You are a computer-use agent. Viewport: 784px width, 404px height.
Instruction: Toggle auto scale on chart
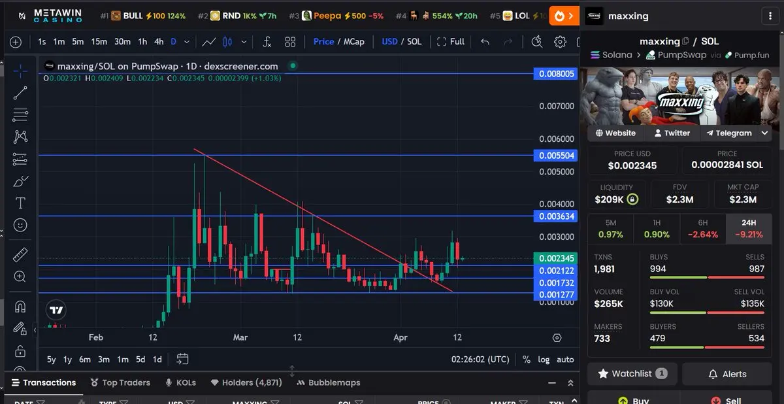tap(565, 360)
